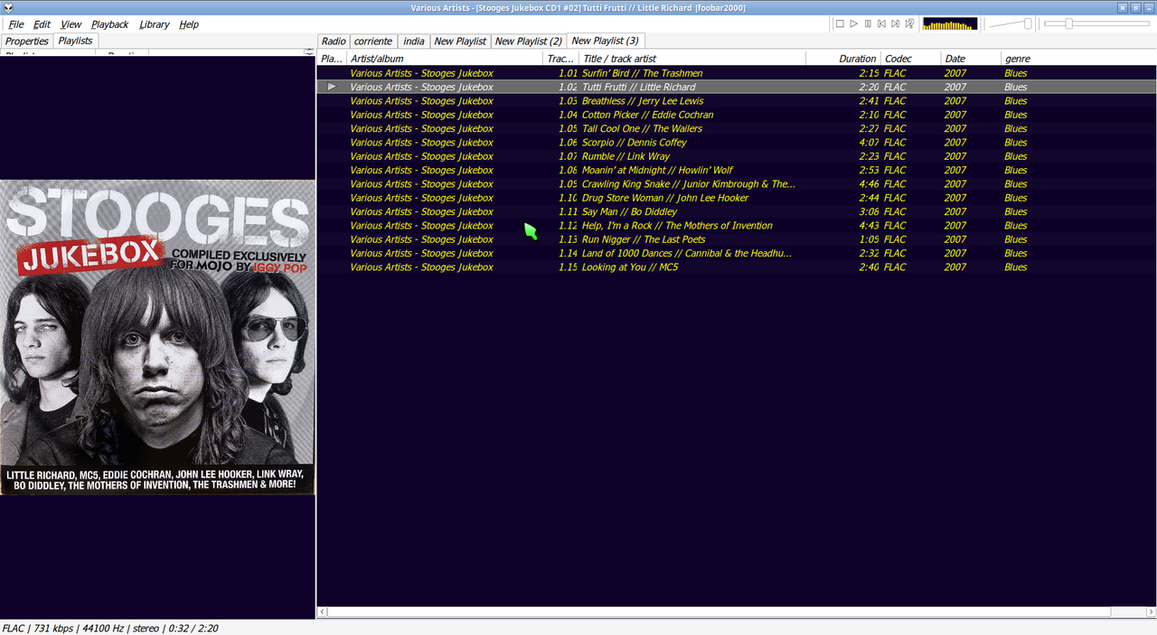Click the spectrum visualization display

click(950, 23)
